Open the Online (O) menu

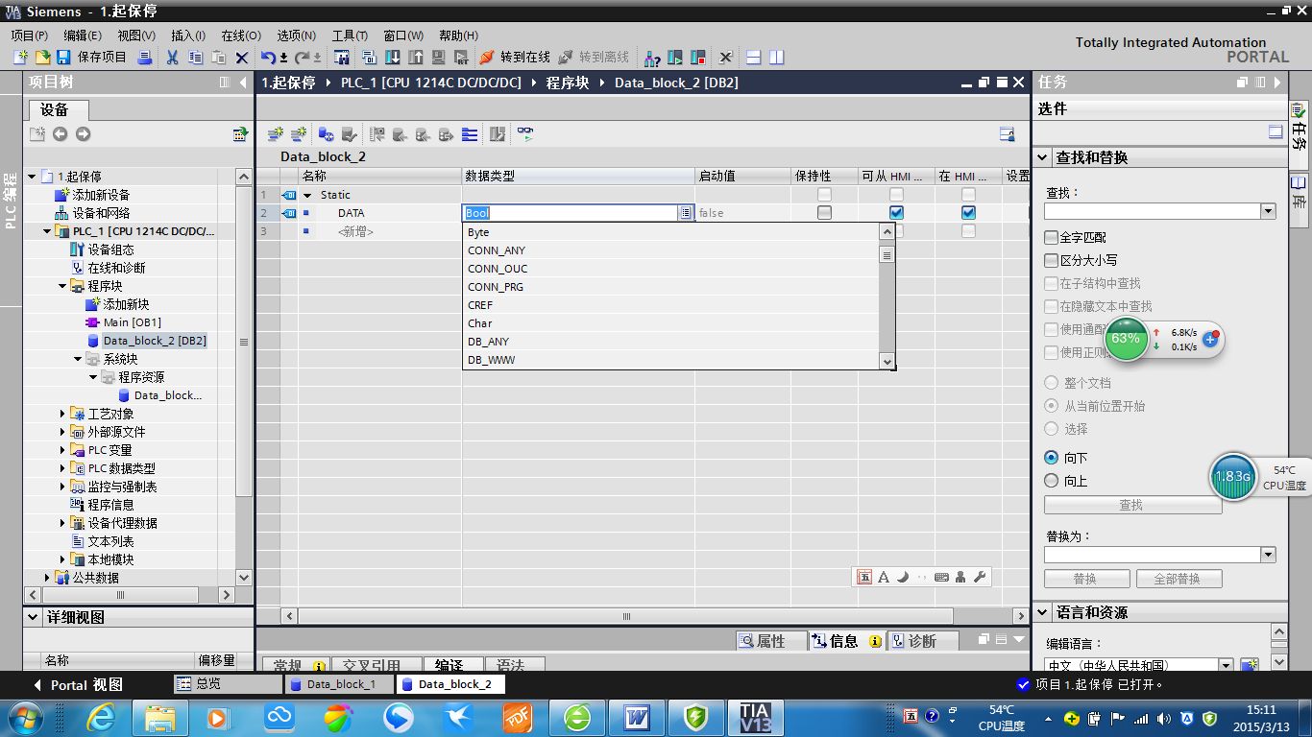coord(241,36)
